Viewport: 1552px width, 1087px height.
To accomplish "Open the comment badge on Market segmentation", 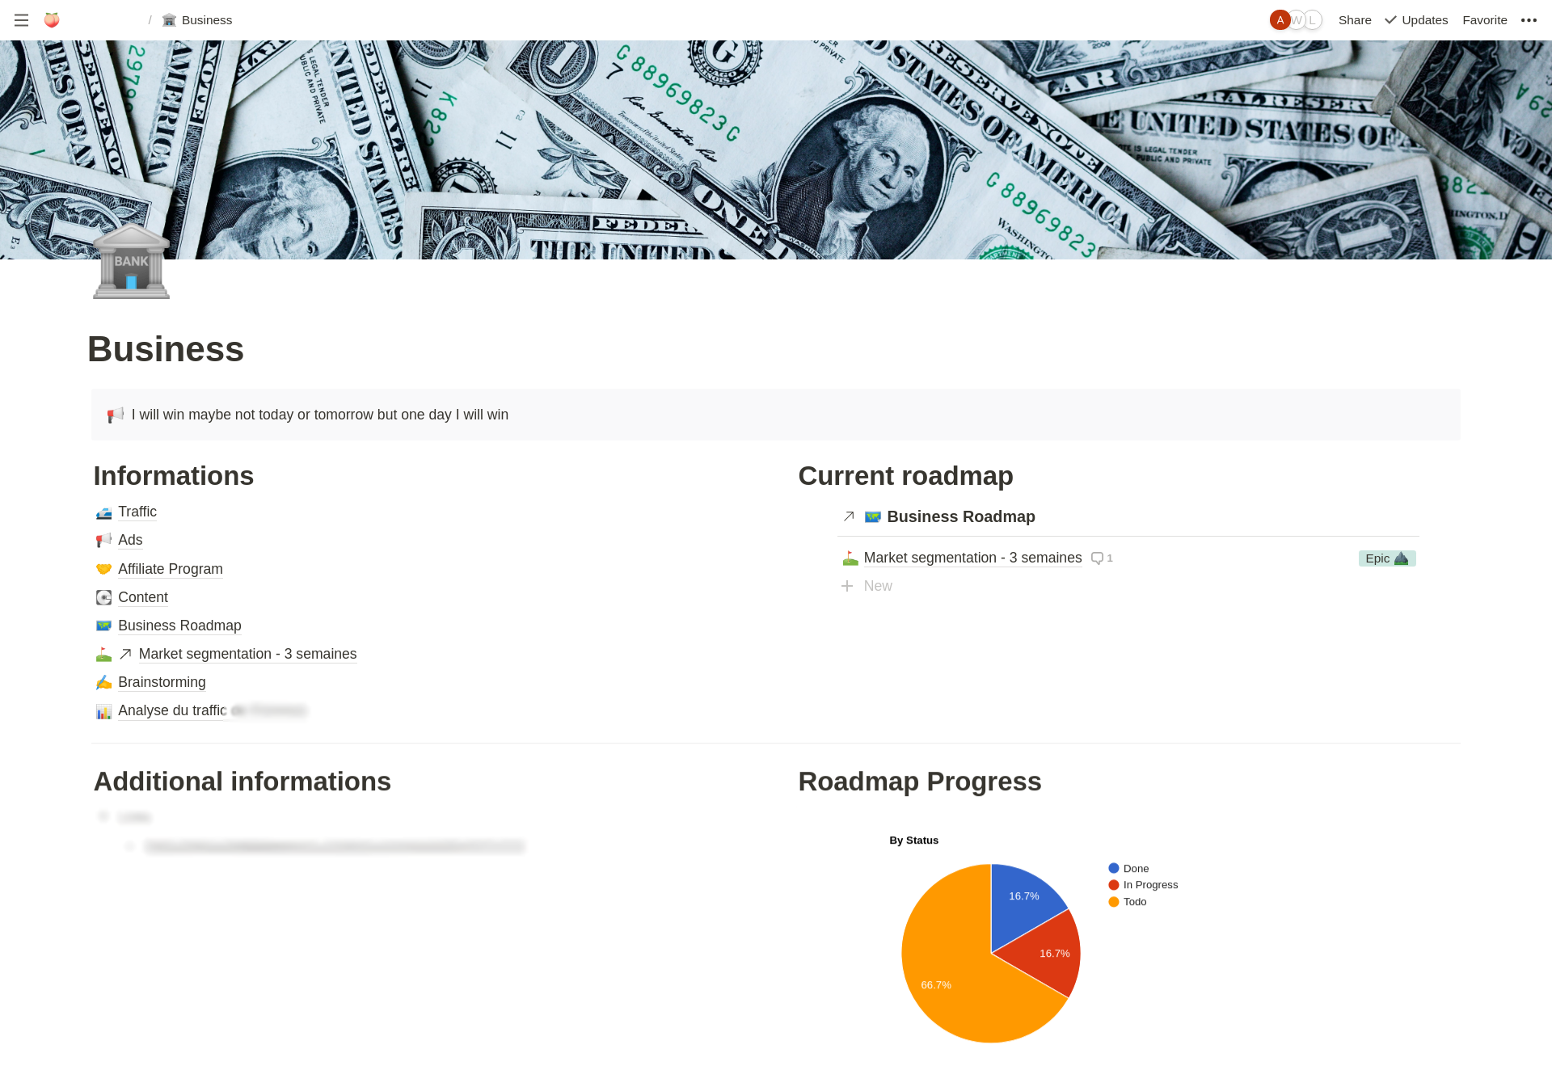I will [x=1100, y=558].
